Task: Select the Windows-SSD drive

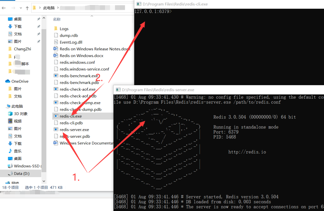Action: [26, 166]
